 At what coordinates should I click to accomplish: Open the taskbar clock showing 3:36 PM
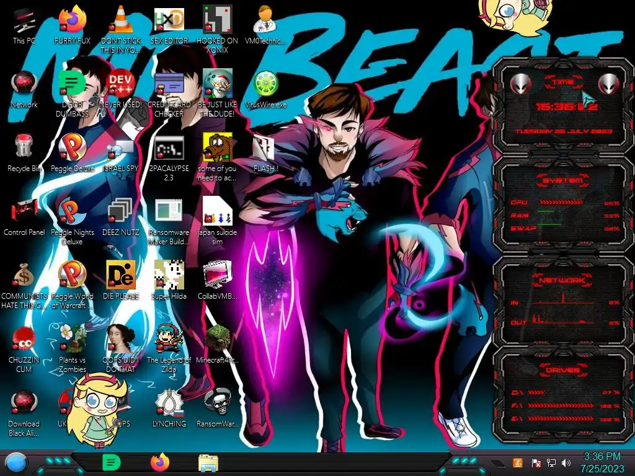pyautogui.click(x=602, y=462)
